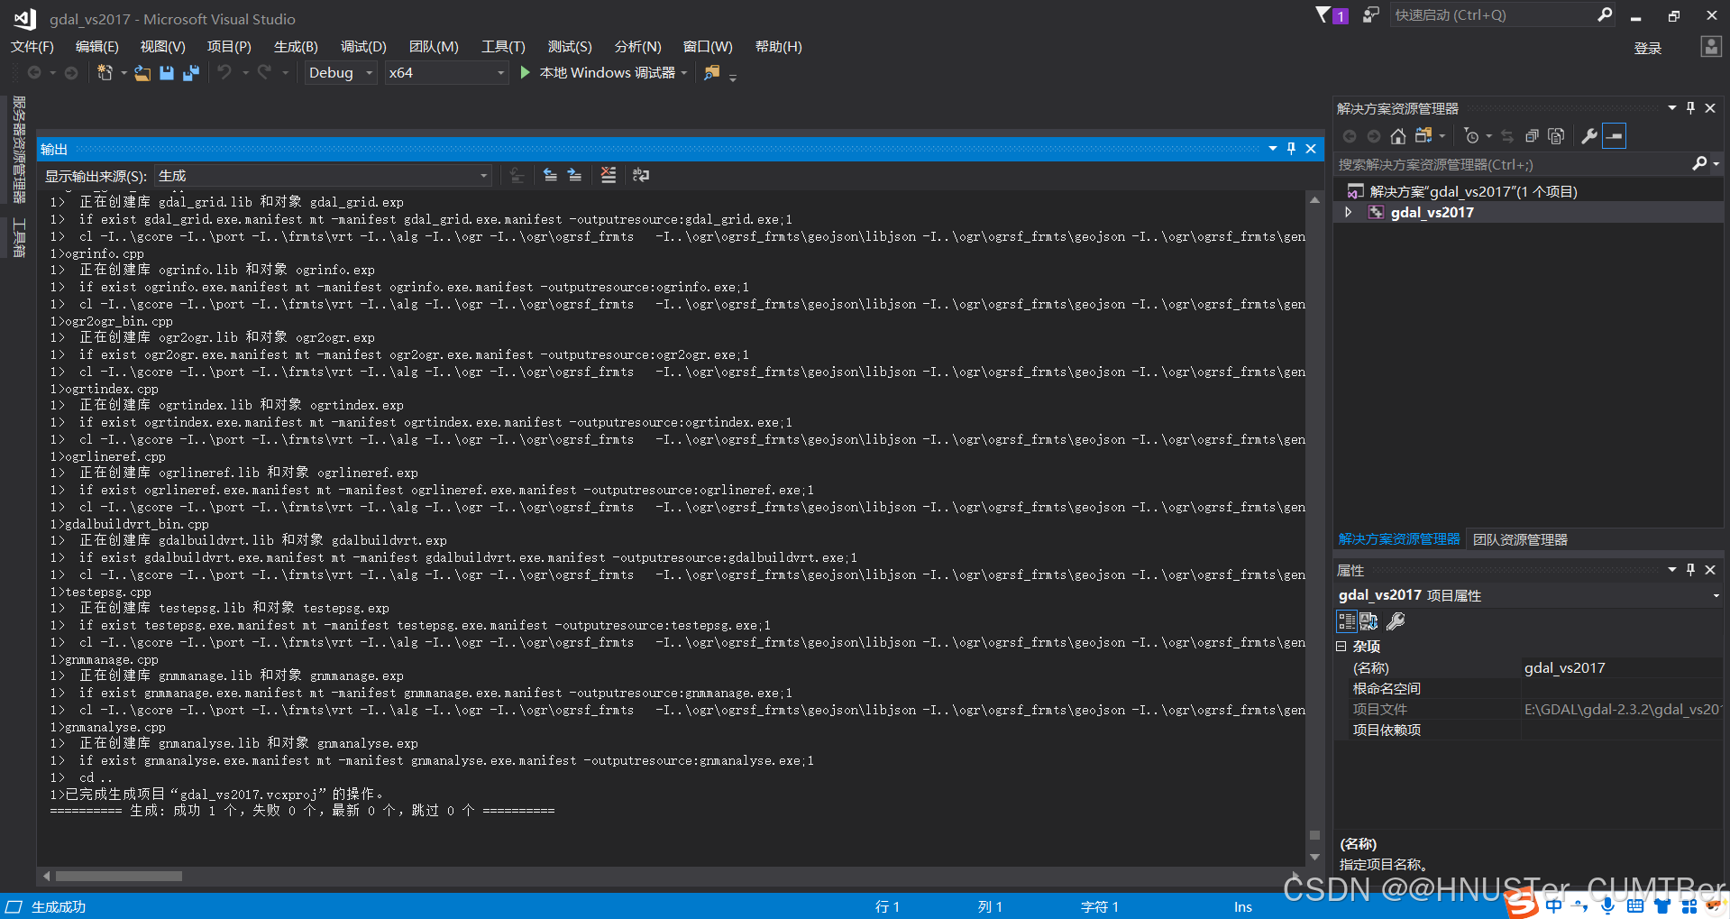1730x919 pixels.
Task: Collapse all nodes in Solution Explorer
Action: [1532, 136]
